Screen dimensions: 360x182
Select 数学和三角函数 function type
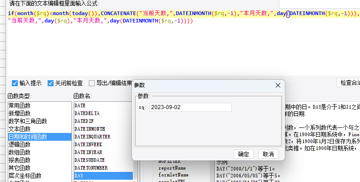point(39,121)
